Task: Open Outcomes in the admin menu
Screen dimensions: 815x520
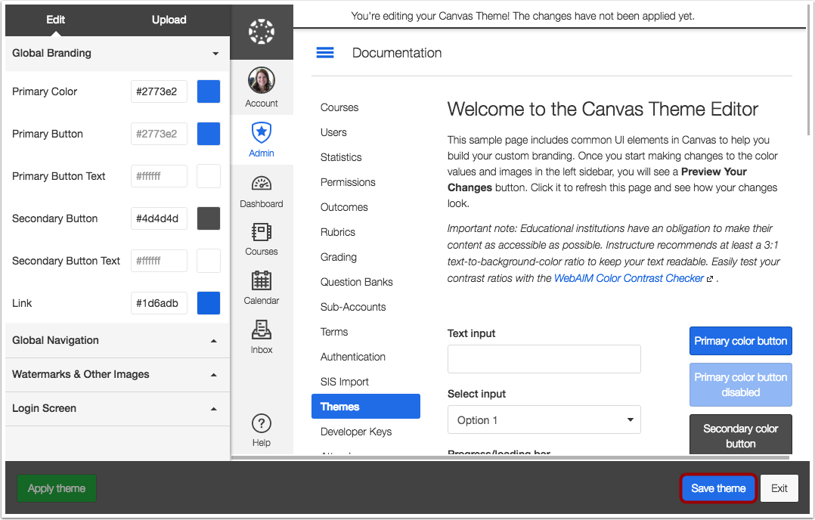Action: tap(344, 207)
